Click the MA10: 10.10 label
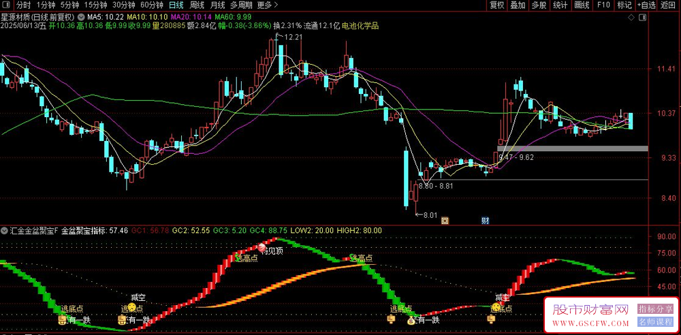The image size is (681, 335). (147, 17)
